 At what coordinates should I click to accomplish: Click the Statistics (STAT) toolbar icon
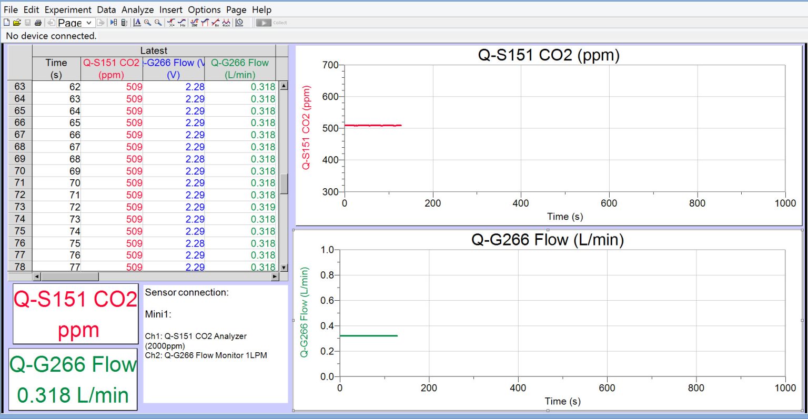pyautogui.click(x=194, y=23)
